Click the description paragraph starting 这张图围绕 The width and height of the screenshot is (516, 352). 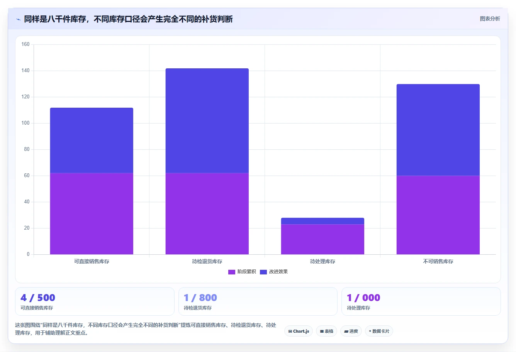[146, 329]
